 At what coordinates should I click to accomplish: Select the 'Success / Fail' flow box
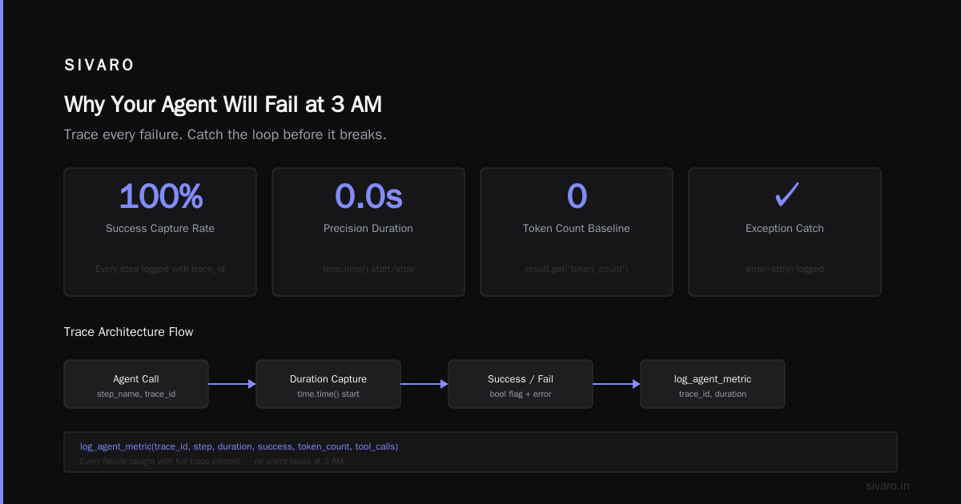(x=521, y=384)
